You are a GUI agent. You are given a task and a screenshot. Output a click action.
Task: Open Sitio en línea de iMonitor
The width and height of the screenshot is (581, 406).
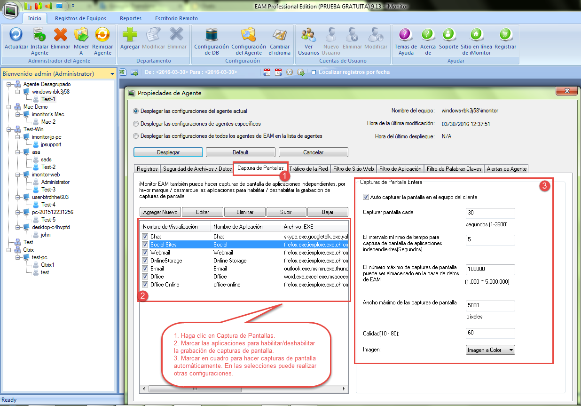point(476,35)
